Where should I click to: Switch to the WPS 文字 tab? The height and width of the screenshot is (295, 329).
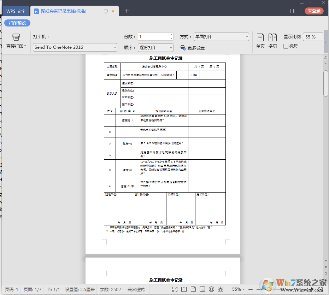pos(16,11)
